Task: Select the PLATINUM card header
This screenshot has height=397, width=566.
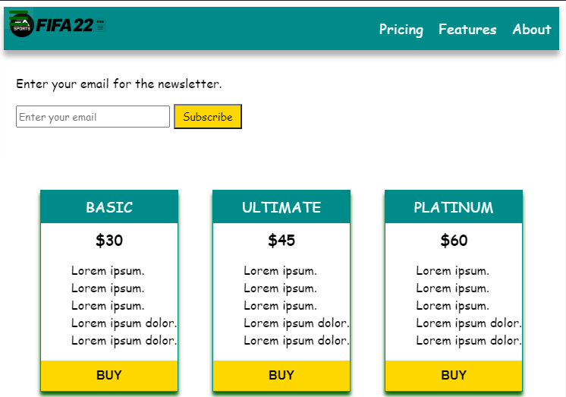Action: (x=454, y=207)
